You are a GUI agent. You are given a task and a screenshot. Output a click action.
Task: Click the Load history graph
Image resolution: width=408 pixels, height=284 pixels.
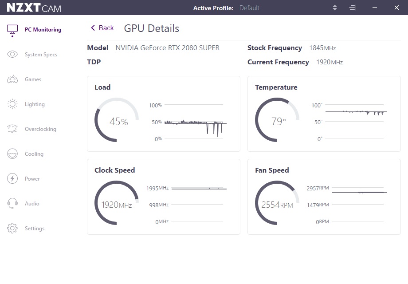click(x=195, y=122)
